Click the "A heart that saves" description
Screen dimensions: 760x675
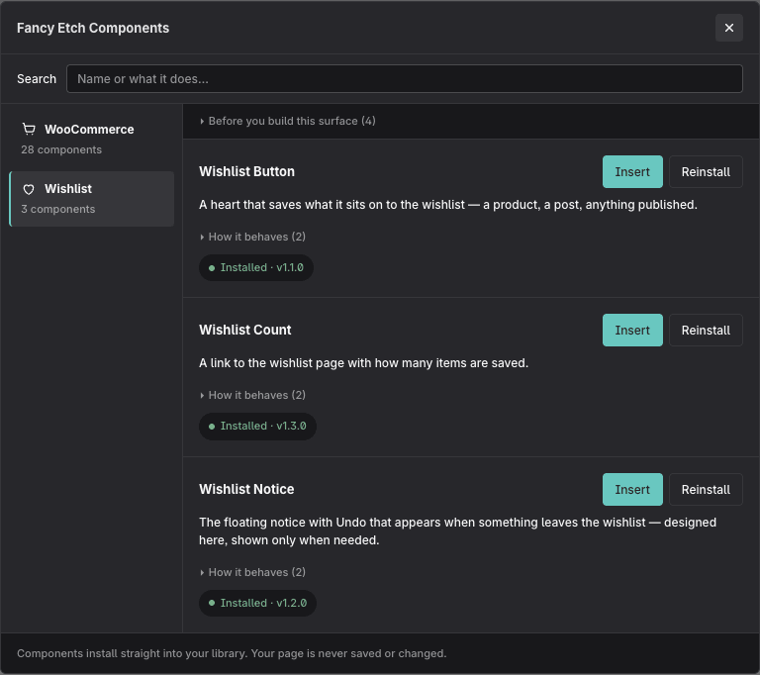pos(448,205)
